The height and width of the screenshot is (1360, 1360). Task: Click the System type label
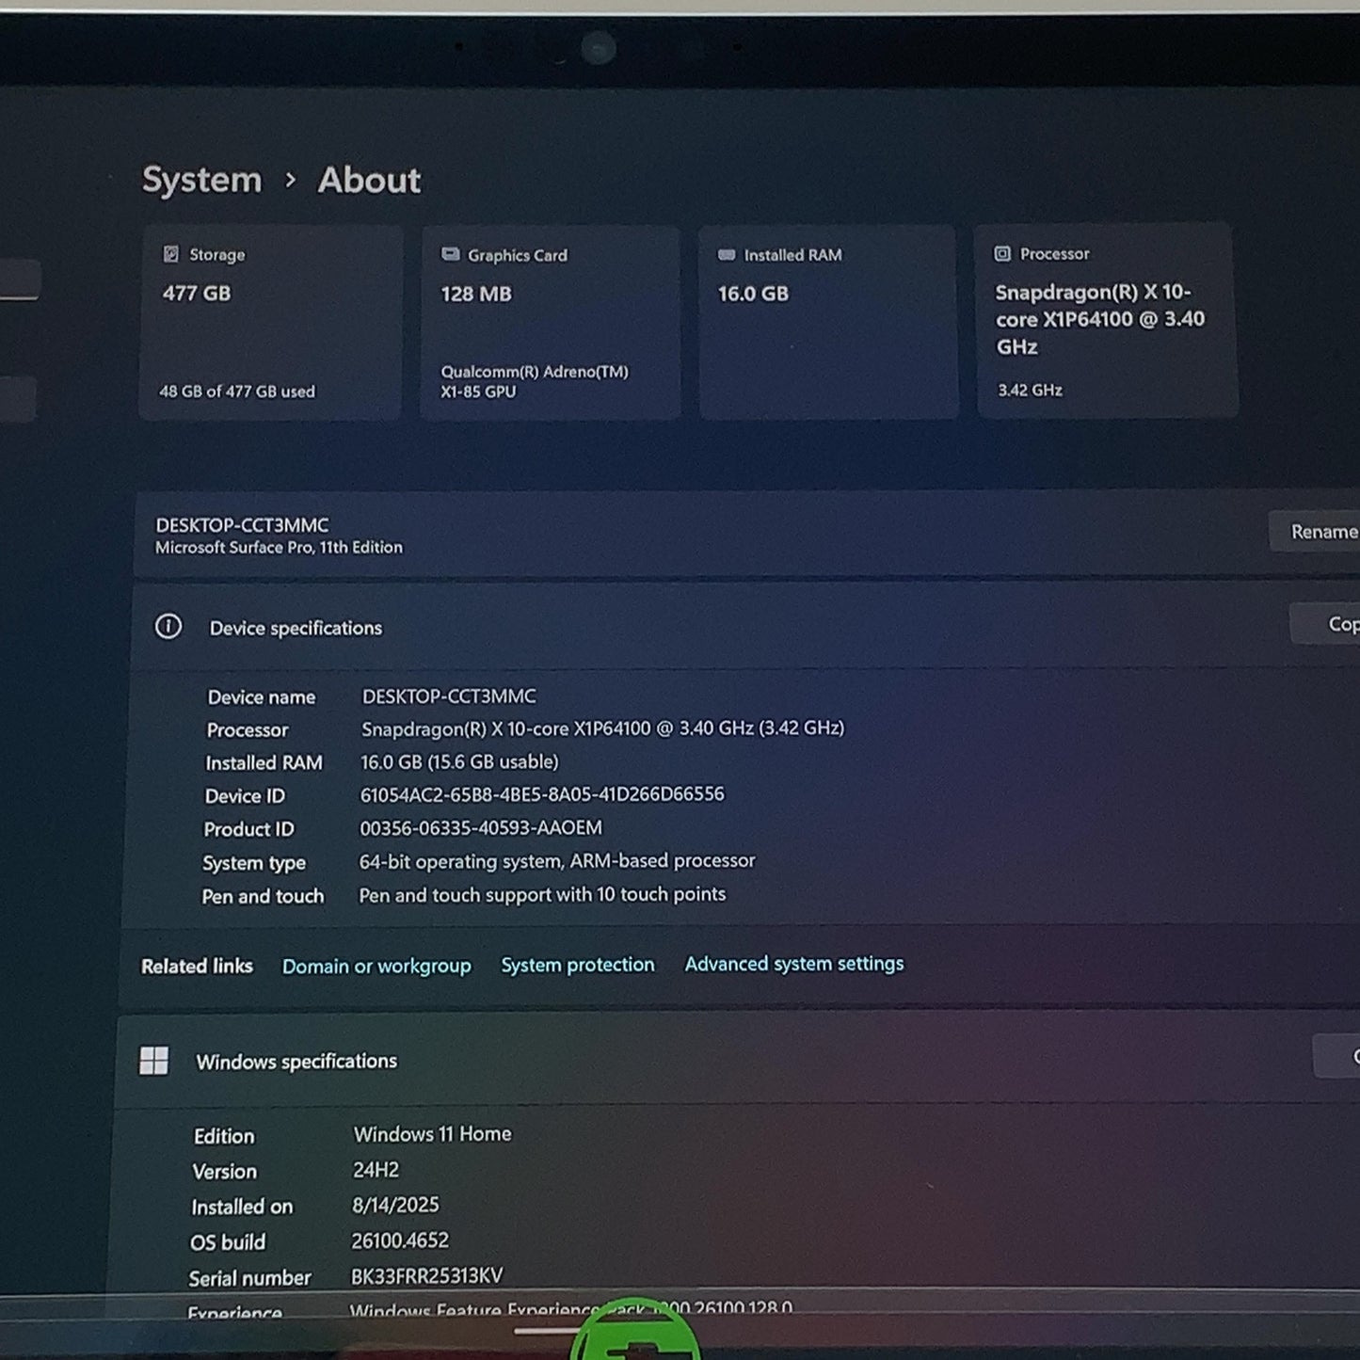(254, 863)
